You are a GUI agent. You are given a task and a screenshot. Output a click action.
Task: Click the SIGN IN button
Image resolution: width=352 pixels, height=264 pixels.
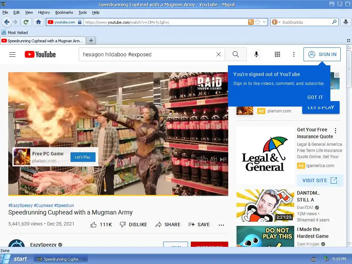[322, 54]
